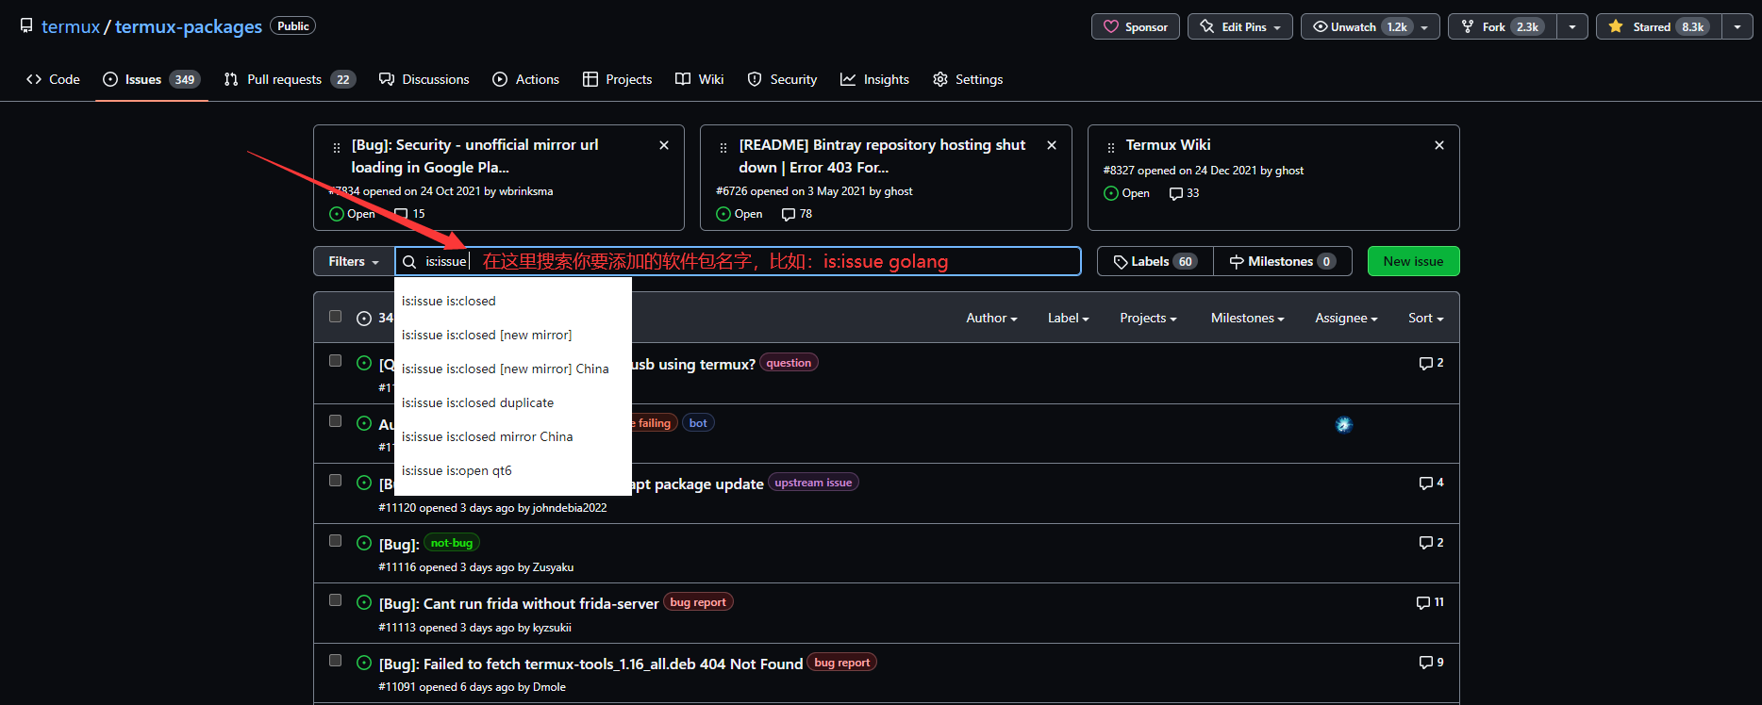Check the box for termux-tools 404 issue

pos(335,661)
